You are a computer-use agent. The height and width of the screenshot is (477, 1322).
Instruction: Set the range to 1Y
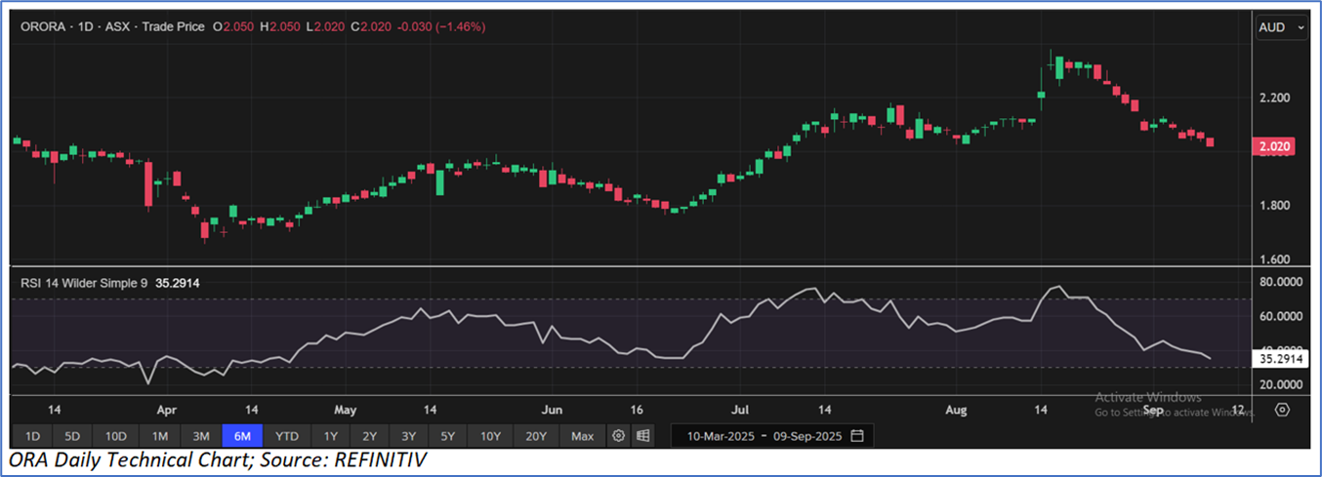coord(331,435)
